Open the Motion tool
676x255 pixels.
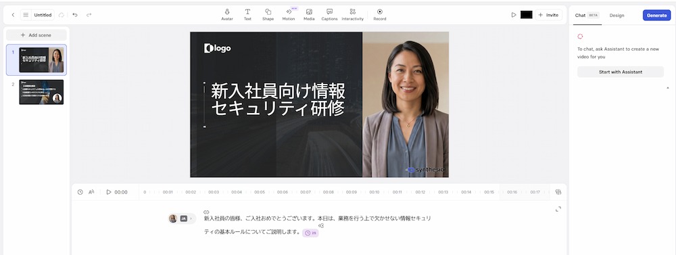pyautogui.click(x=289, y=15)
